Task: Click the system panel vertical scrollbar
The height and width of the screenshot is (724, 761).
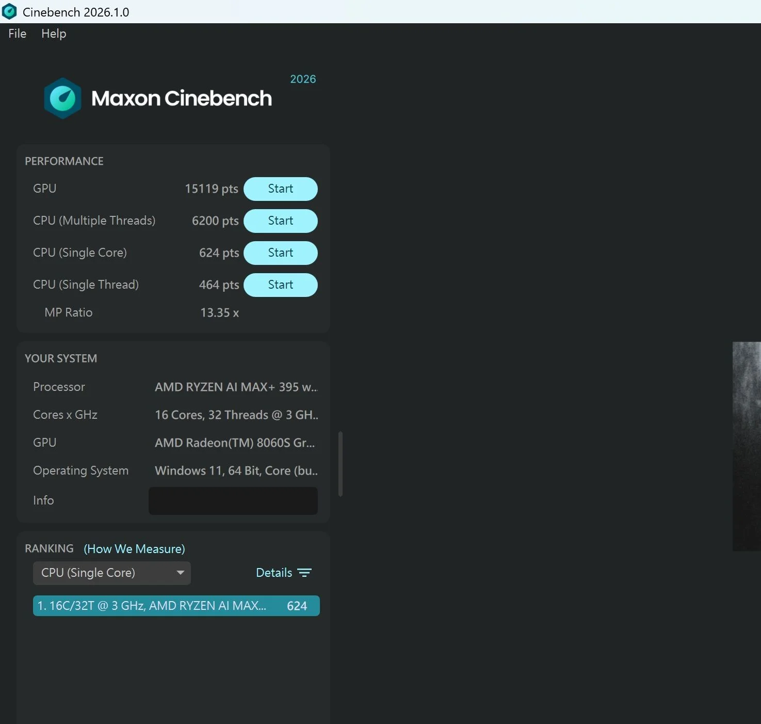Action: [x=341, y=464]
